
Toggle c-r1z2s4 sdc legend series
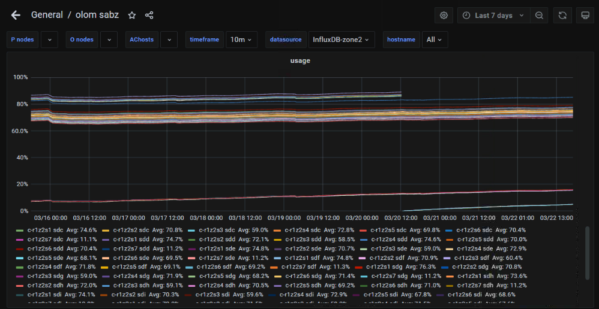303,230
